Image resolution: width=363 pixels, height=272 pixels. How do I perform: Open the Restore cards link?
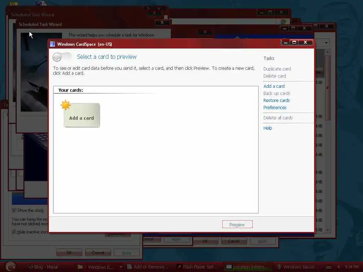[x=277, y=100]
